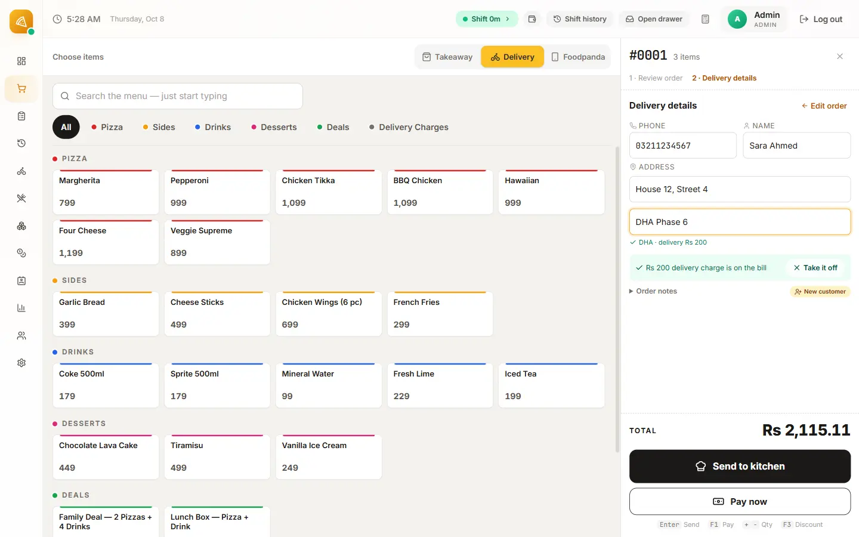Screen dimensions: 859x537
Task: Click the calculator icon in top bar
Action: 705,19
